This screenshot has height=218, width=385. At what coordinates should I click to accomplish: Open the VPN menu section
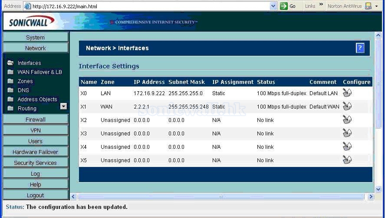point(36,130)
